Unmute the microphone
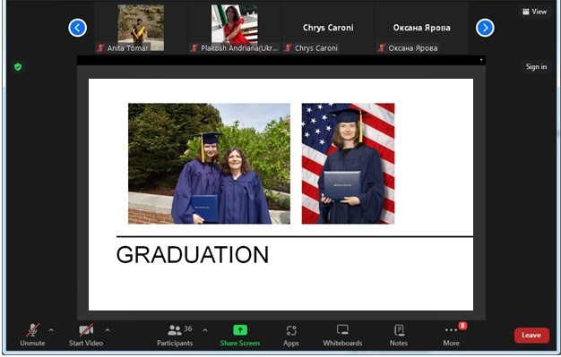The height and width of the screenshot is (357, 561). point(32,335)
